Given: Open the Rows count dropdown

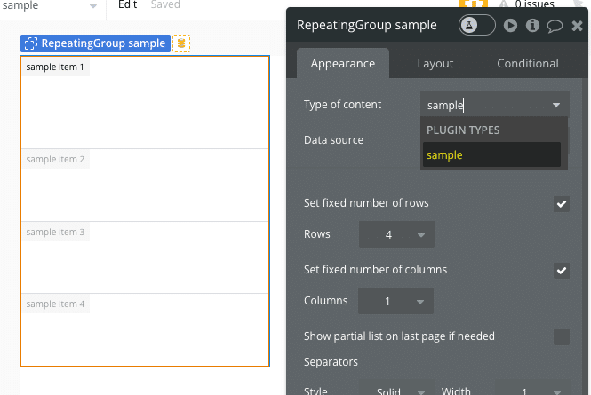Looking at the screenshot, I should tap(396, 235).
